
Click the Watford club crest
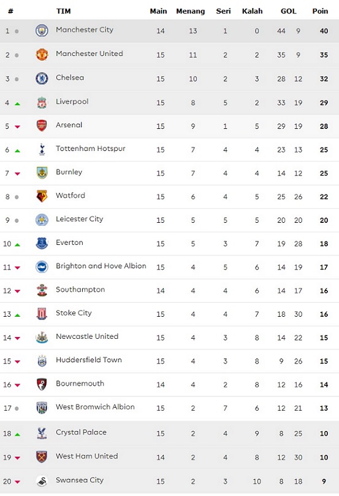42,196
